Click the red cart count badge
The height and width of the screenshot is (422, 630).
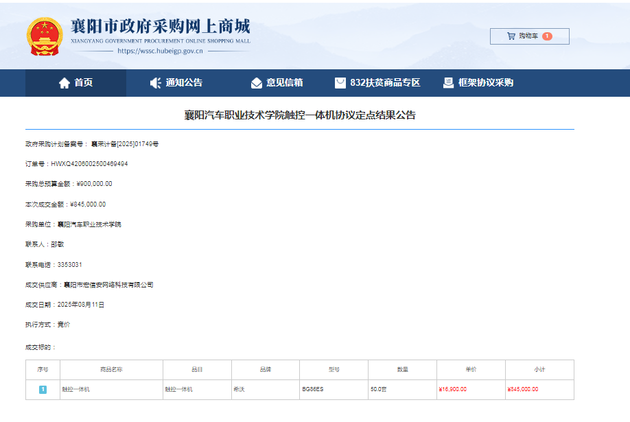(547, 36)
